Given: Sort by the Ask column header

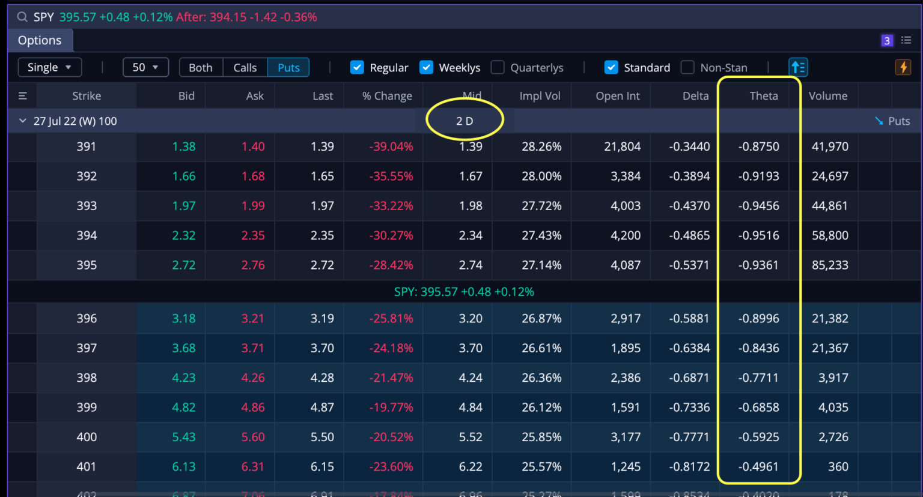Looking at the screenshot, I should tap(255, 96).
